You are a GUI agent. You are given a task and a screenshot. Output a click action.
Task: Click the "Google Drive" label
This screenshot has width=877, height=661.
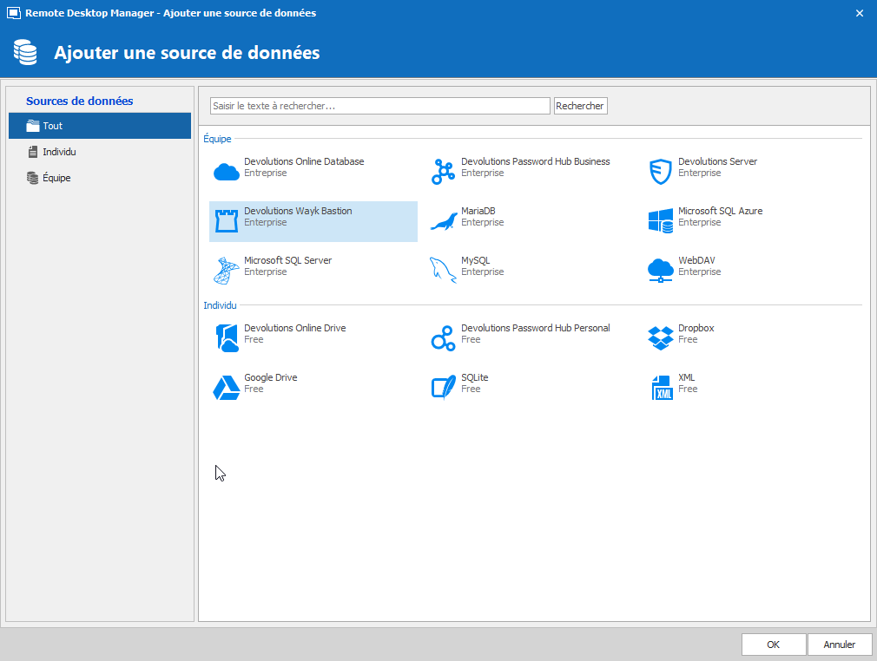coord(270,377)
